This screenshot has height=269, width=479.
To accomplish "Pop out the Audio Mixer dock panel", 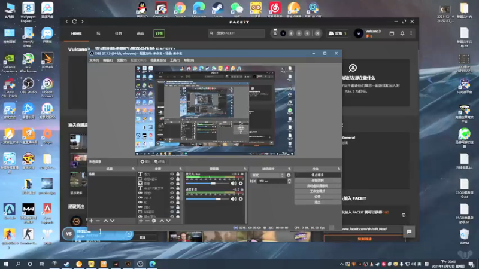I will (x=245, y=169).
